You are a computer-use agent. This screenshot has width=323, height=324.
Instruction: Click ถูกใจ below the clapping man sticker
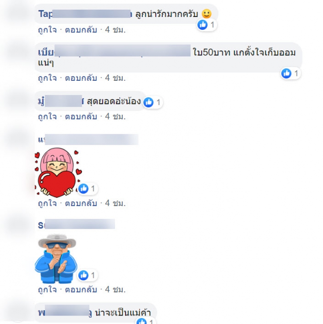(x=47, y=290)
